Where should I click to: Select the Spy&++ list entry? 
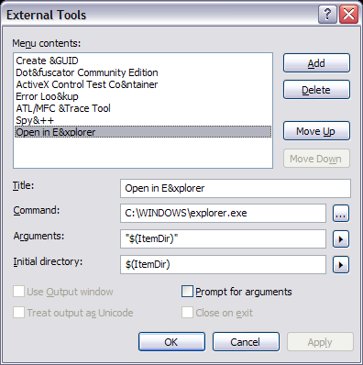[x=143, y=120]
